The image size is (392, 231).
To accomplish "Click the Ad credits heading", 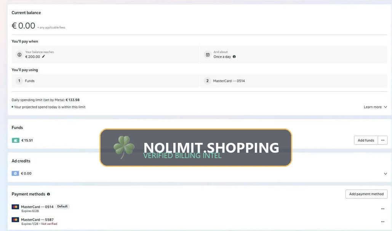I will click(x=21, y=161).
